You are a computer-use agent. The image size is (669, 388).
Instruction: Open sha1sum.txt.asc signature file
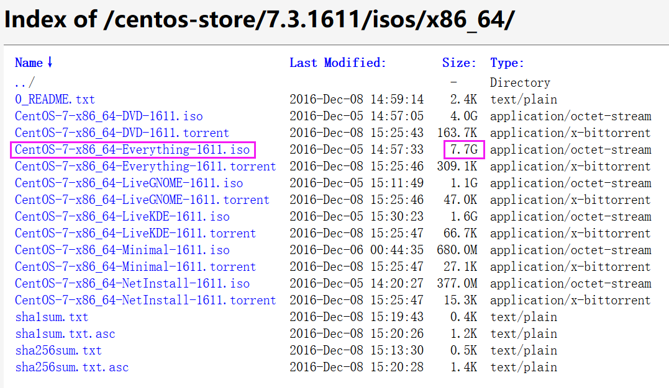pos(65,333)
